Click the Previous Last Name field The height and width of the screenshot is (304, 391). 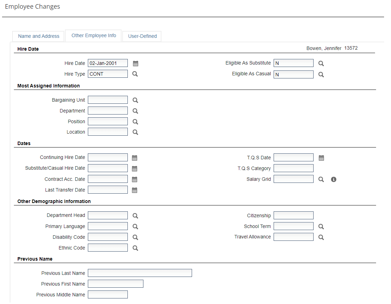(x=140, y=273)
